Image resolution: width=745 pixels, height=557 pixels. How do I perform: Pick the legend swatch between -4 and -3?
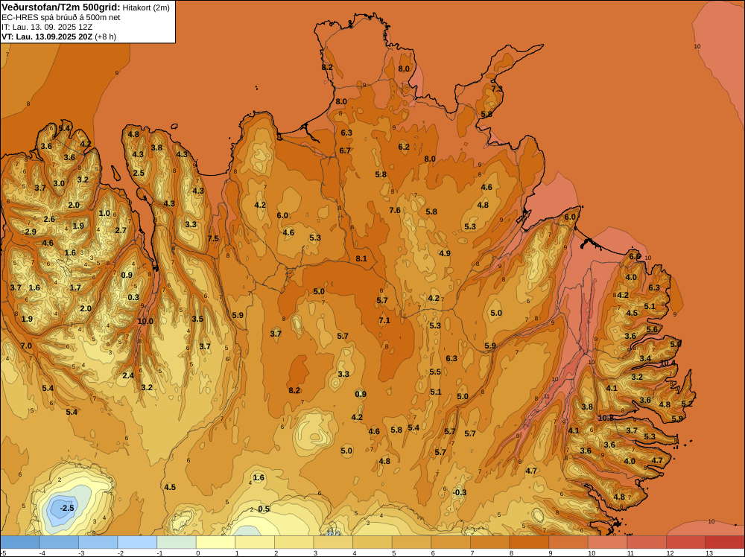(x=59, y=542)
